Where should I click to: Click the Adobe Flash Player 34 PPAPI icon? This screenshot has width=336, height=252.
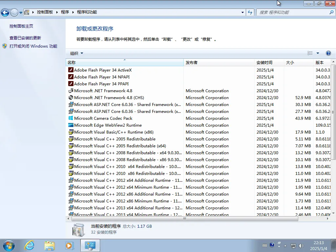[71, 84]
